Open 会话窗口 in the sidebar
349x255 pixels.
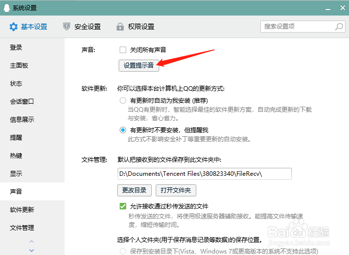(x=32, y=102)
